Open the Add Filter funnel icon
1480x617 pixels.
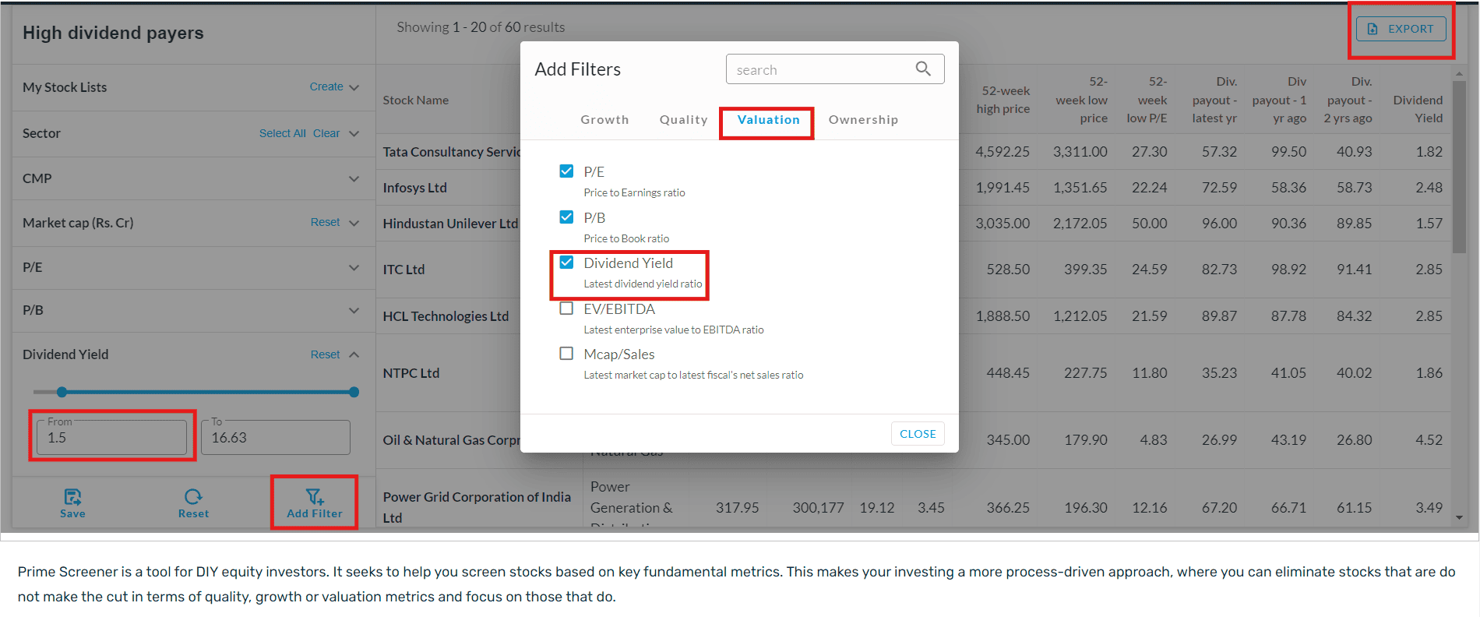pyautogui.click(x=314, y=497)
